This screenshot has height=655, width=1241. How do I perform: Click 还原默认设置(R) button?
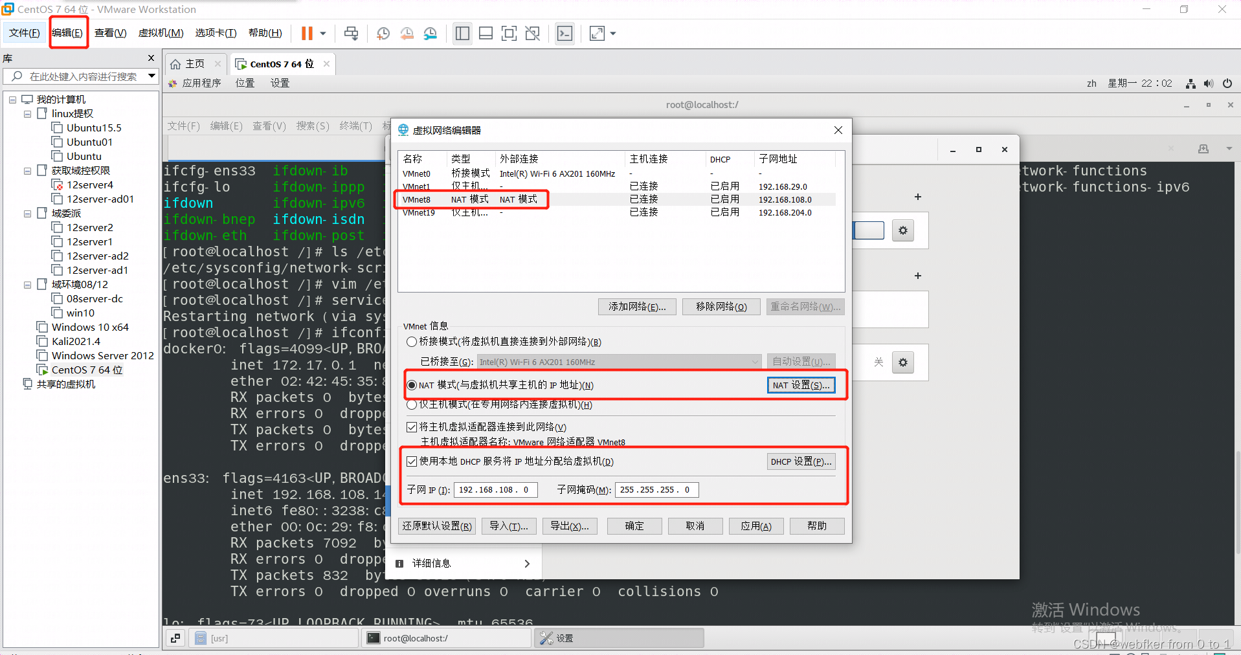[x=437, y=526]
